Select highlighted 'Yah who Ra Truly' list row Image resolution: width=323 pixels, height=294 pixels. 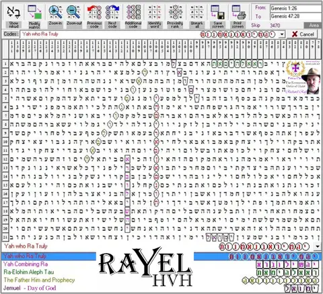(161, 256)
